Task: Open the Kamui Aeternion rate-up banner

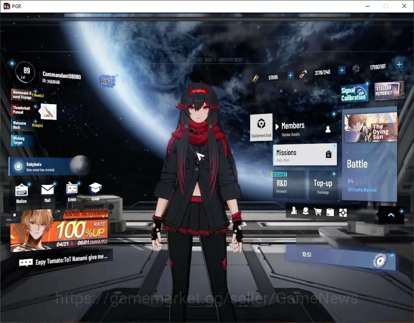Action: pos(59,230)
